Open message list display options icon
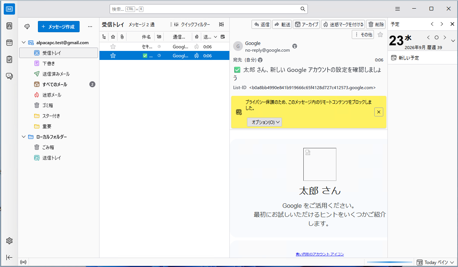Screen dimensions: 458x267 221,24
